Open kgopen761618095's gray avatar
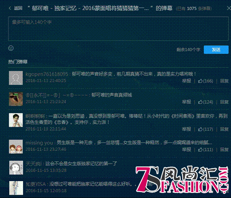This screenshot has height=198, width=231. pyautogui.click(x=16, y=78)
